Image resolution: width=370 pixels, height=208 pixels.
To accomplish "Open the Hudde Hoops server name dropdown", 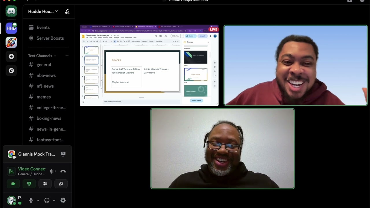I will 43,12.
